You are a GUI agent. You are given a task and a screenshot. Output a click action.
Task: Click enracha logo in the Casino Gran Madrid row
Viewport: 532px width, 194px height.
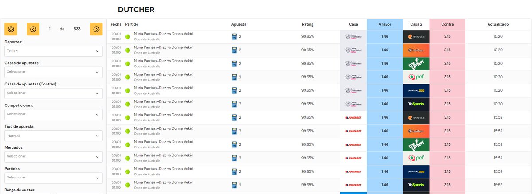(x=416, y=37)
